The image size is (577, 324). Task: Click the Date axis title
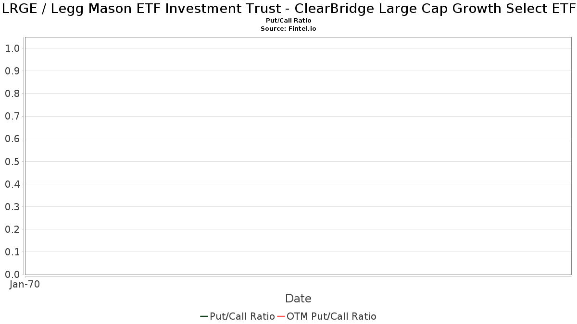pos(298,299)
